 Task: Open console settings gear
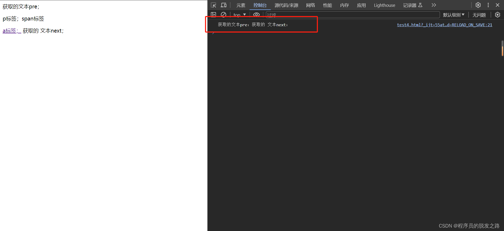point(497,15)
